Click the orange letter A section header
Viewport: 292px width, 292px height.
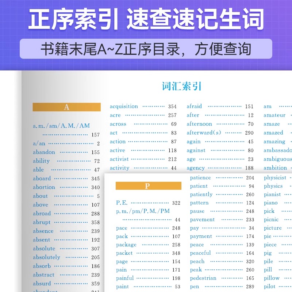67,107
